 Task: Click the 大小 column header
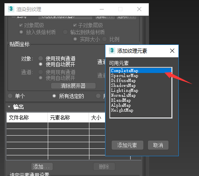97,117
